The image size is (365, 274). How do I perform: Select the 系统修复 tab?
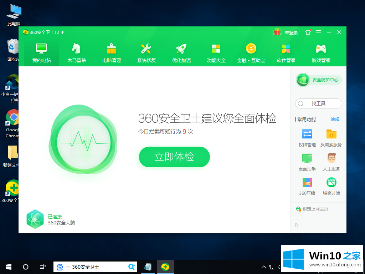tap(146, 53)
